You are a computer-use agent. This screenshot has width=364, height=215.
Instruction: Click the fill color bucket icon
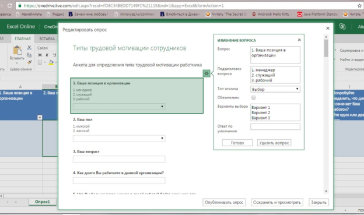tap(51, 62)
